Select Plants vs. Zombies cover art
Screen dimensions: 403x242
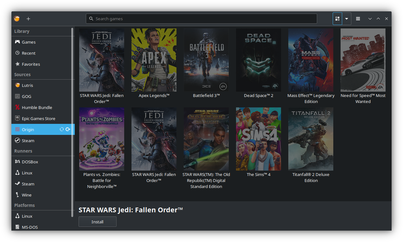coord(102,139)
